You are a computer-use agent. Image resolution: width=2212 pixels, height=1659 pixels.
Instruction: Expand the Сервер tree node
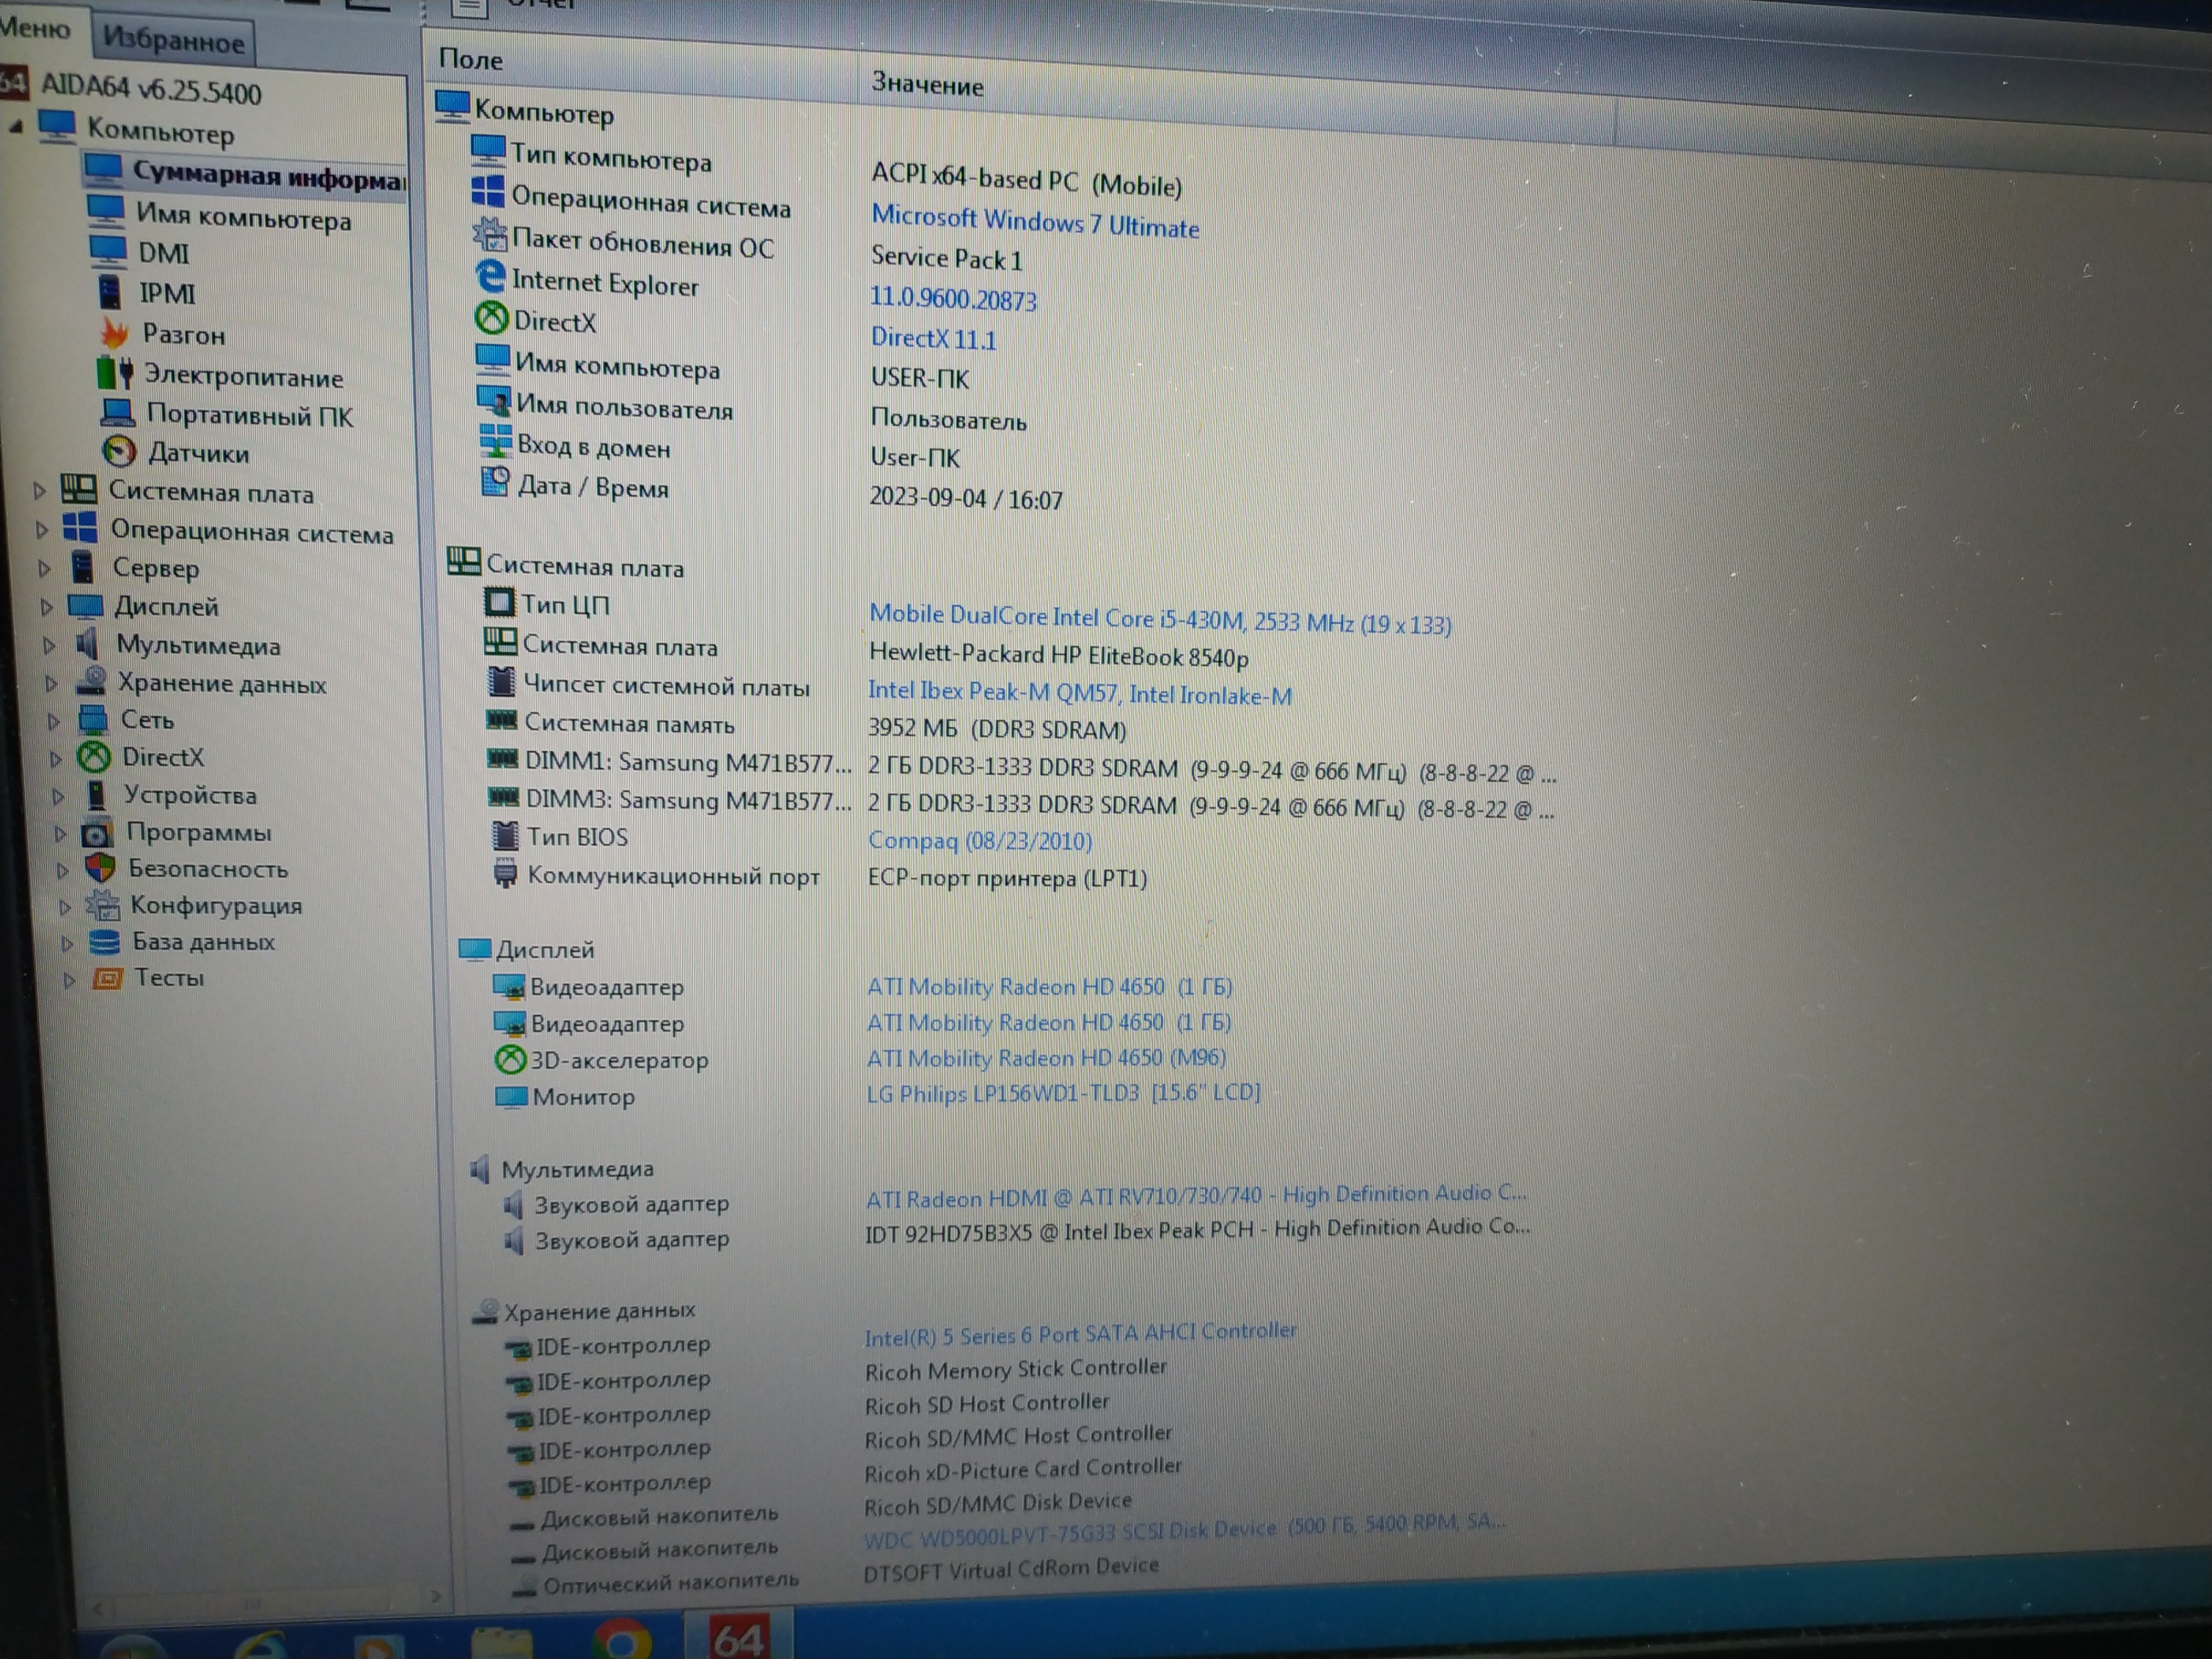(44, 568)
